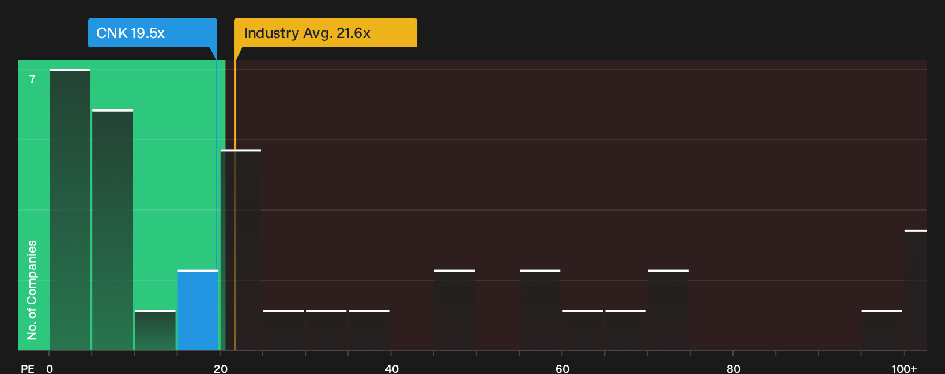Click the yellow Industry Avg. 21.6x label
Viewport: 945px width, 374px height.
[x=325, y=33]
